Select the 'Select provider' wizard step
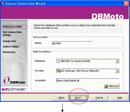Image resolution: width=130 pixels, height=112 pixels. pyautogui.click(x=14, y=27)
